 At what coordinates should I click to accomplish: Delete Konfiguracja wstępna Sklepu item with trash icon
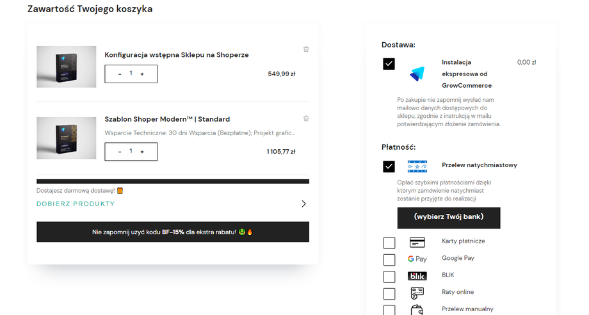pos(306,49)
